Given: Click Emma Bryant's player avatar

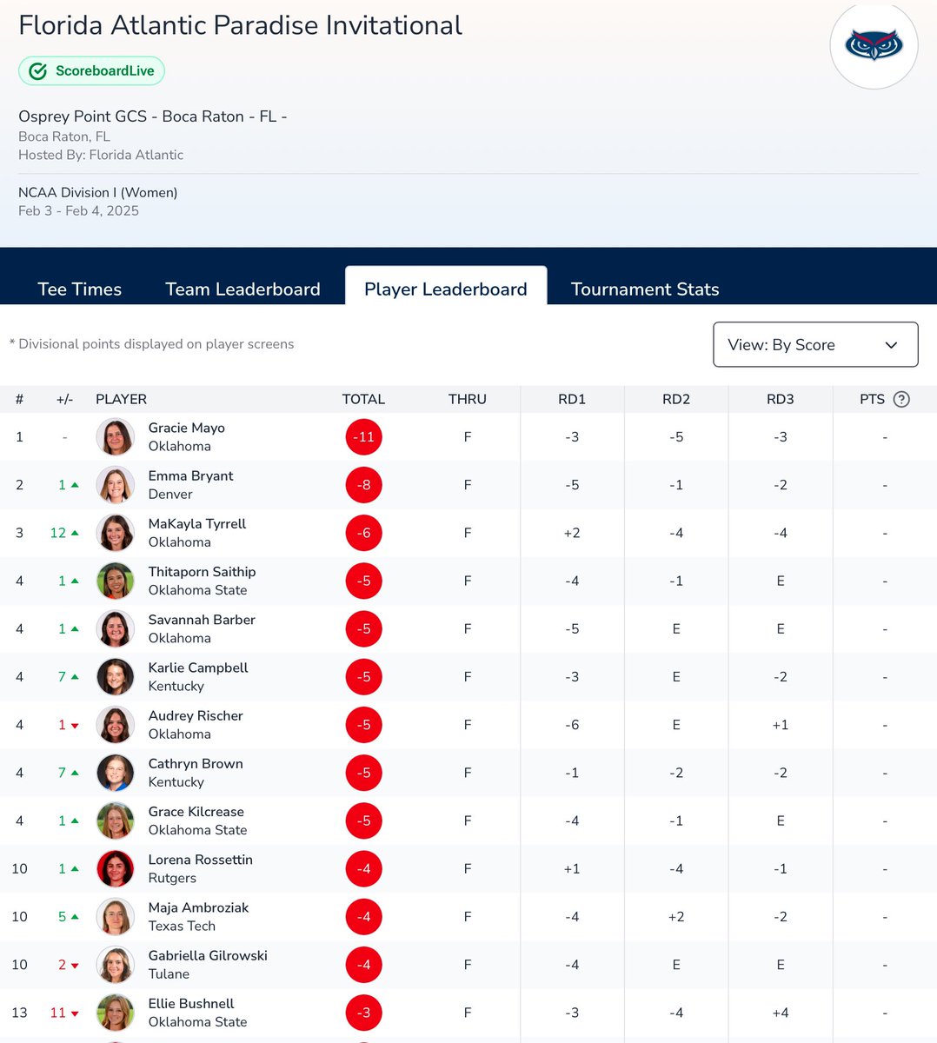Looking at the screenshot, I should coord(116,485).
